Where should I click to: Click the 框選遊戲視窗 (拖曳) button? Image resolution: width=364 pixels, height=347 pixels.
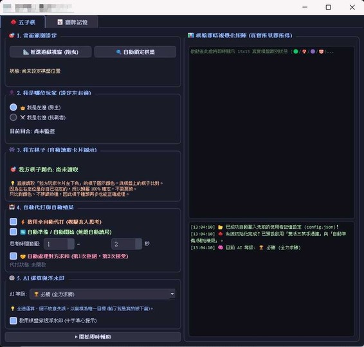(x=51, y=52)
